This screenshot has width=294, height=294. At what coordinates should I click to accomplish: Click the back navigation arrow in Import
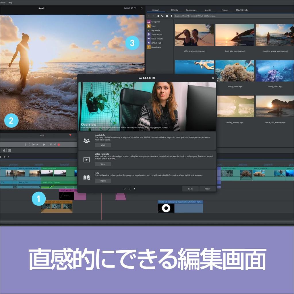(x=149, y=16)
